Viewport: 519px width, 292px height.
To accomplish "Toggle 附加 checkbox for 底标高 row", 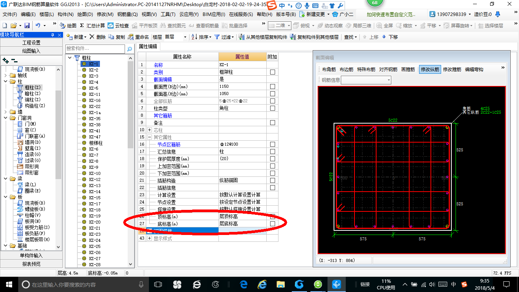I will pyautogui.click(x=272, y=224).
